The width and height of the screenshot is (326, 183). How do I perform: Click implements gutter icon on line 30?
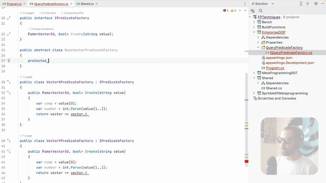pos(9,82)
